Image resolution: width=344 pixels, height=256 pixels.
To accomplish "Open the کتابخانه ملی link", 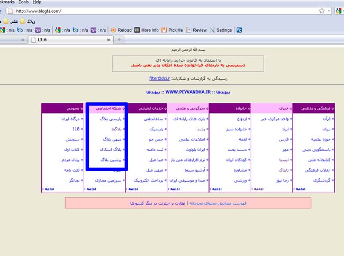I will [x=319, y=160].
